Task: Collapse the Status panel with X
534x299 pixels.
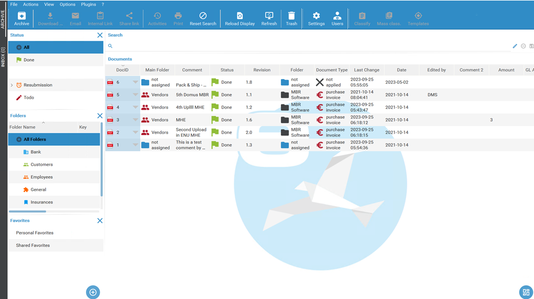Action: coord(100,35)
